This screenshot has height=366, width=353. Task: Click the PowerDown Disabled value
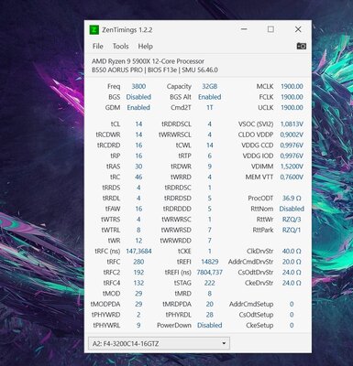(210, 325)
